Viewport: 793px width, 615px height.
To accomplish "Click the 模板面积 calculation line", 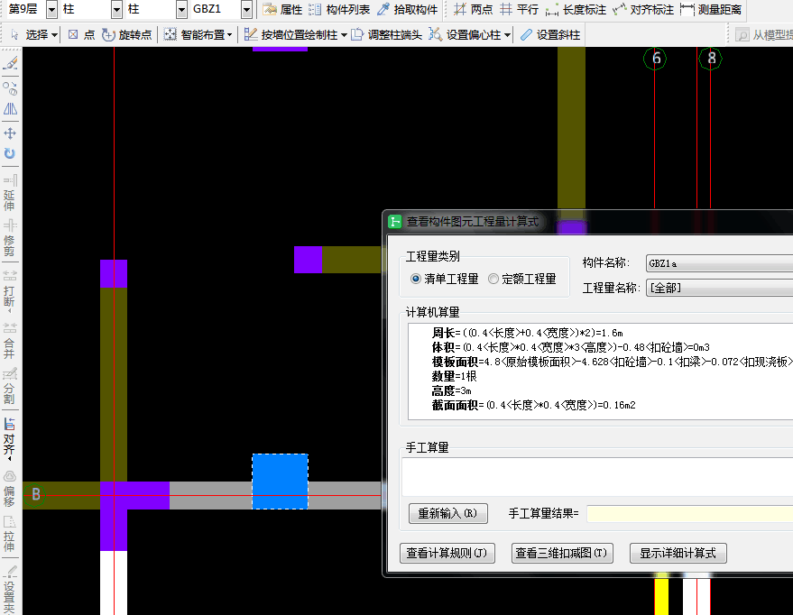I will coord(612,362).
